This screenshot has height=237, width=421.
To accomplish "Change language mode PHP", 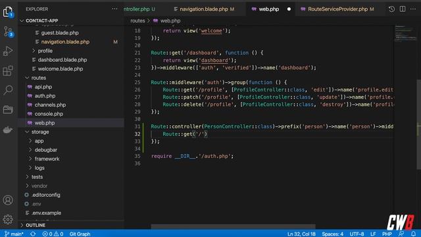I will pos(387,234).
